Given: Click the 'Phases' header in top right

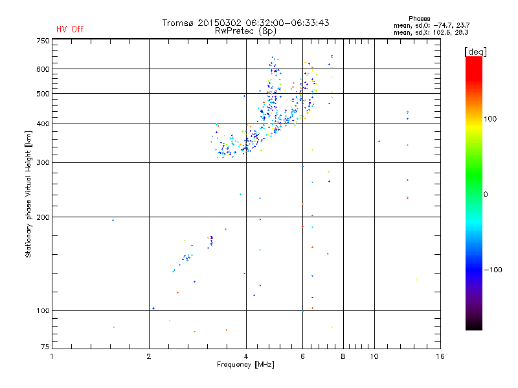Looking at the screenshot, I should [x=419, y=19].
